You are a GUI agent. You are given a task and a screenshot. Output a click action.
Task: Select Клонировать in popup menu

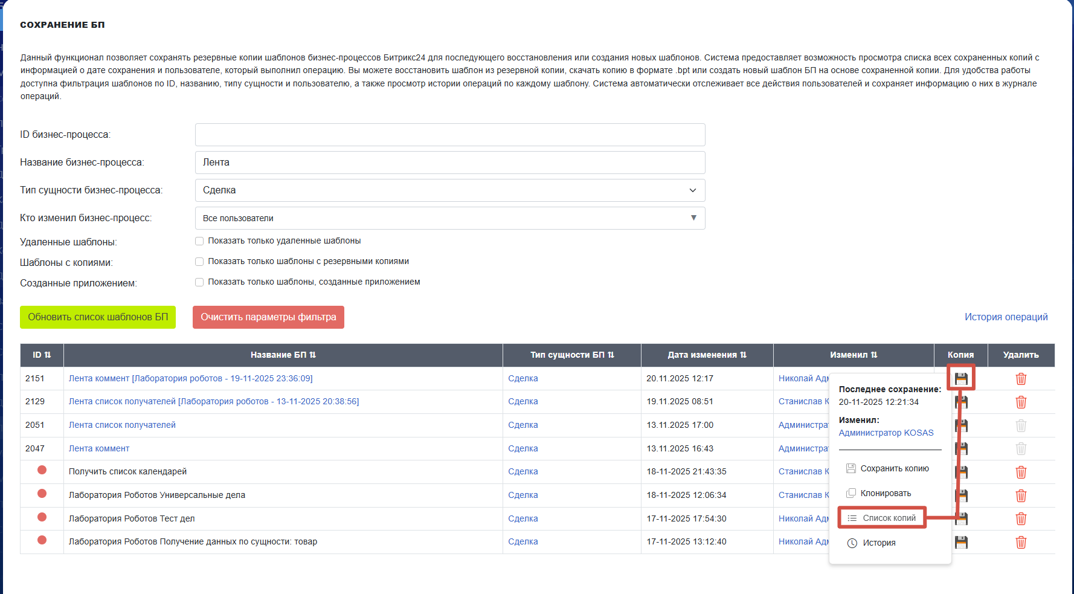pos(878,493)
